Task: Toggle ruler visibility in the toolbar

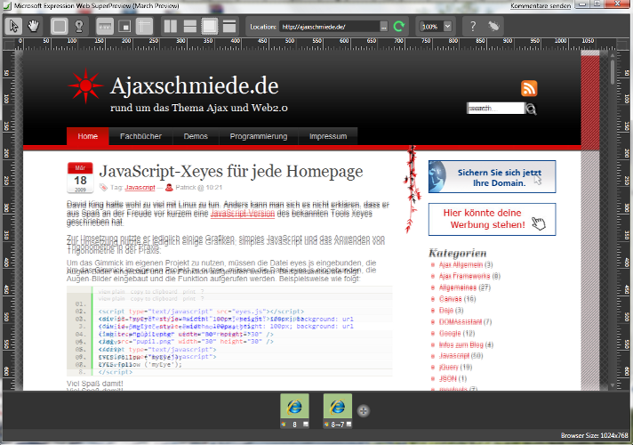Action: coord(105,27)
